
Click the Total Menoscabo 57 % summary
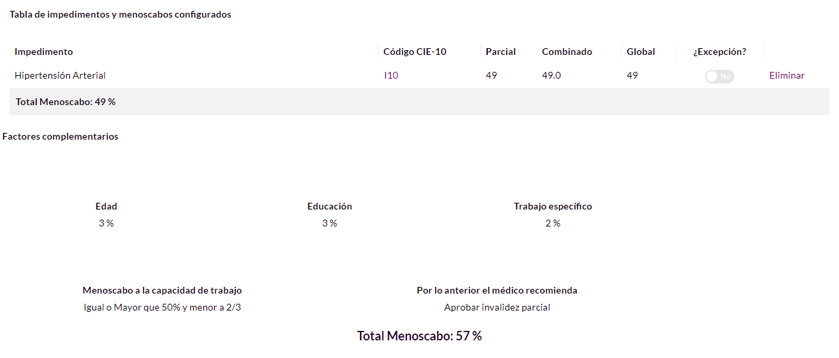419,336
